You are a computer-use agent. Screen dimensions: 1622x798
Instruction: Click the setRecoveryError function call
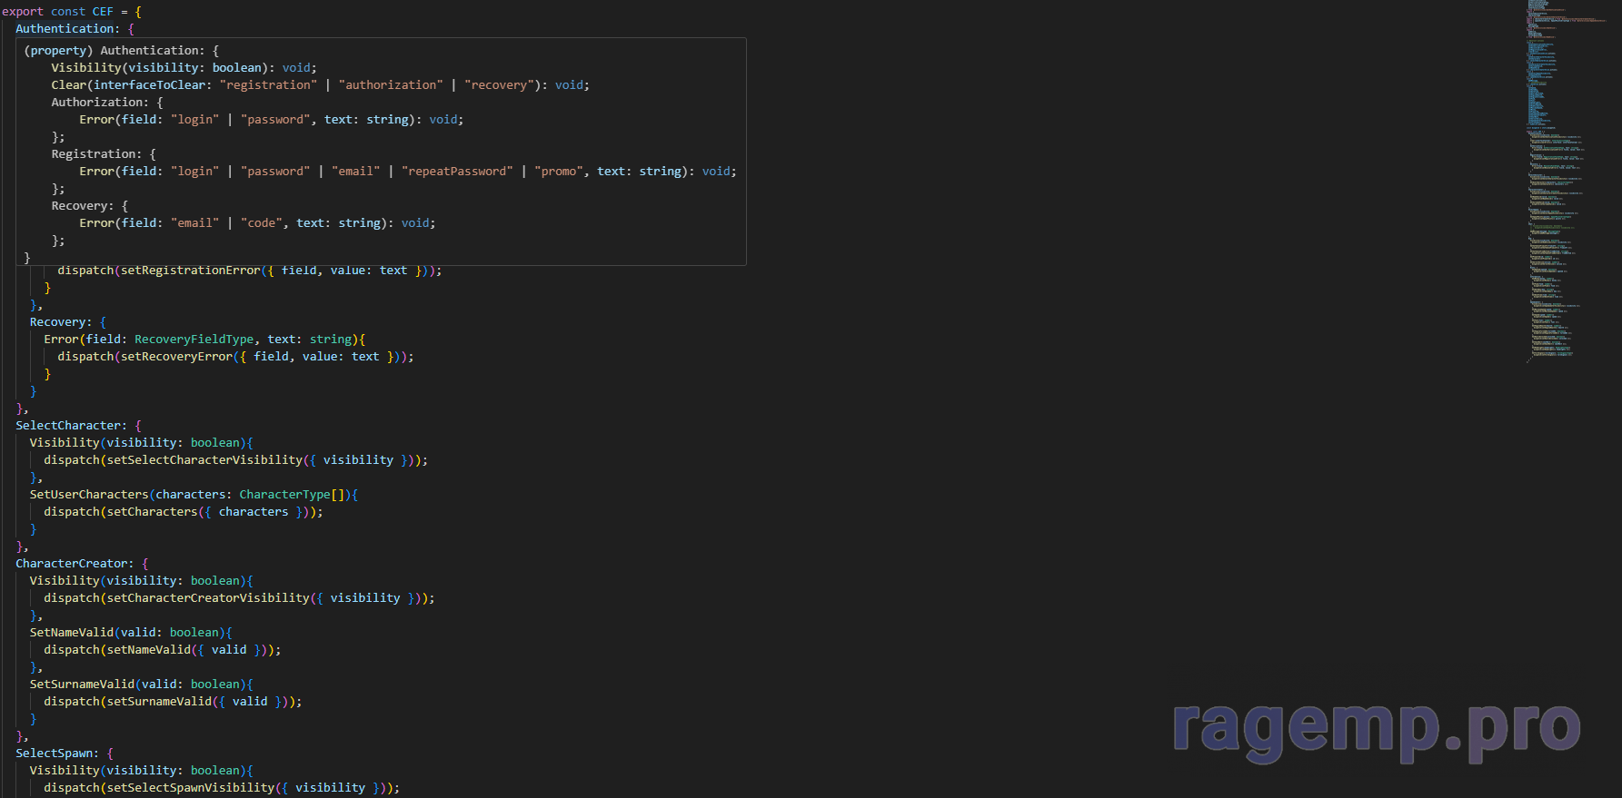pyautogui.click(x=176, y=357)
